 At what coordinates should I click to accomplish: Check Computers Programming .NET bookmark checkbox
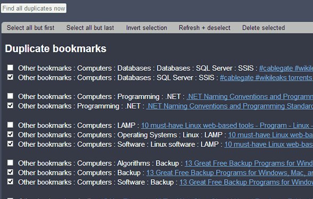[x=10, y=96]
